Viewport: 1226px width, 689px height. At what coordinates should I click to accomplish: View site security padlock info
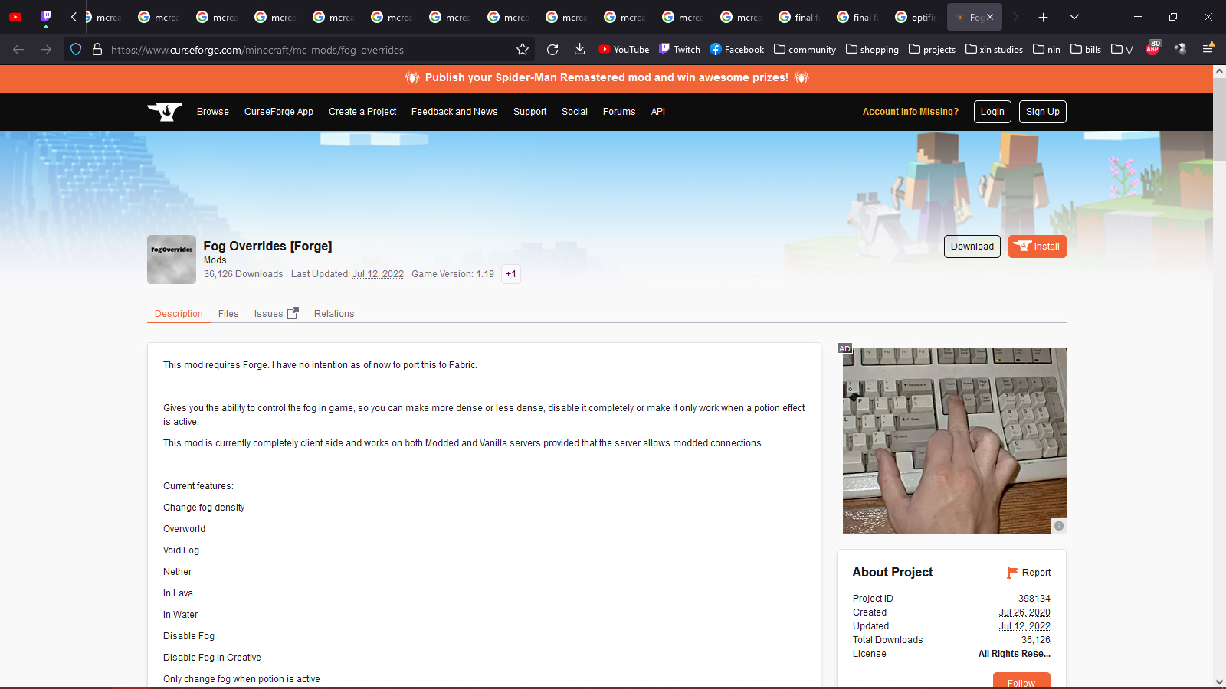(x=97, y=50)
